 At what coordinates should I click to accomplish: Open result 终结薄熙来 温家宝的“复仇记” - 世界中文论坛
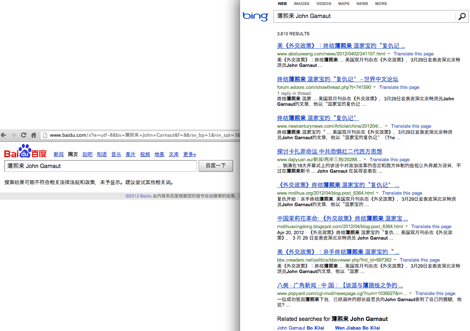338,80
